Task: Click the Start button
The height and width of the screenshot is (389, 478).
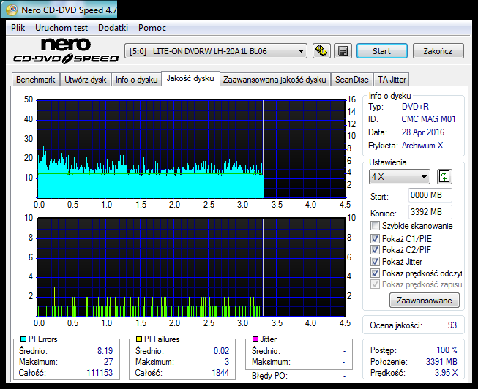Action: [x=381, y=51]
